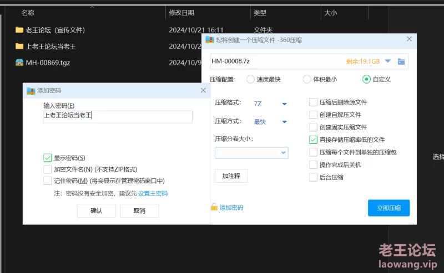Enable 加密文件名 checkbox
This screenshot has height=273, width=444.
(x=48, y=169)
